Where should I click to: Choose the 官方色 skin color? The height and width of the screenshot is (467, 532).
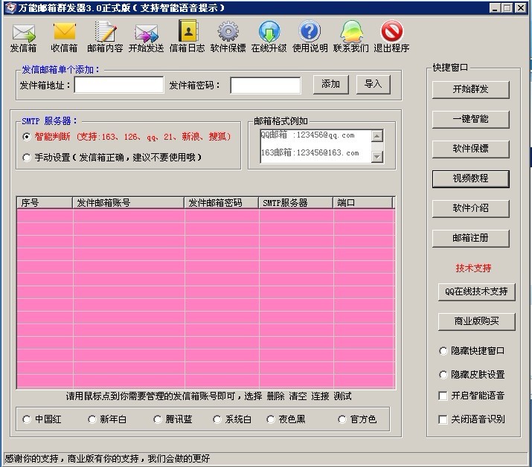[x=342, y=419]
